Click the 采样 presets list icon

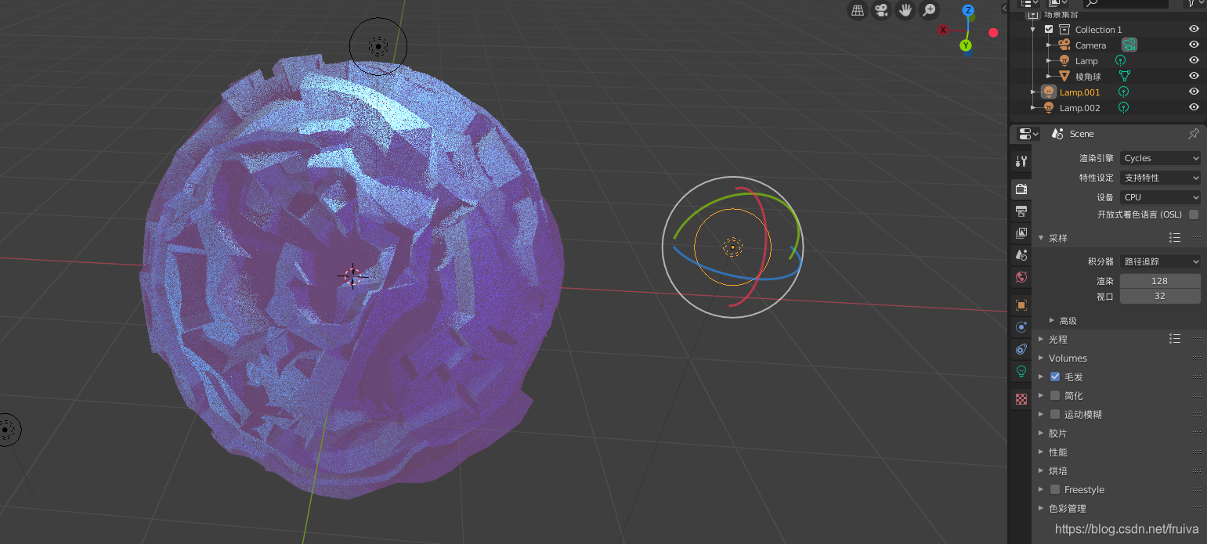(x=1175, y=238)
